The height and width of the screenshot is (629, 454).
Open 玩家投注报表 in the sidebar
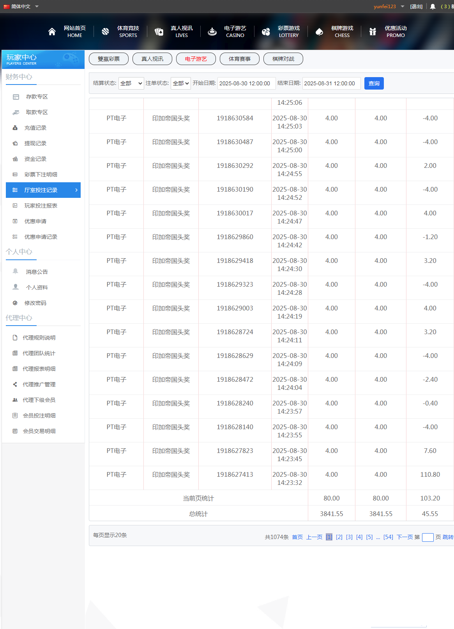click(41, 206)
